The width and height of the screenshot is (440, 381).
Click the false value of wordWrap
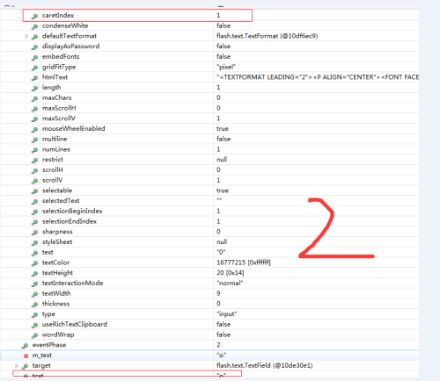tap(224, 334)
